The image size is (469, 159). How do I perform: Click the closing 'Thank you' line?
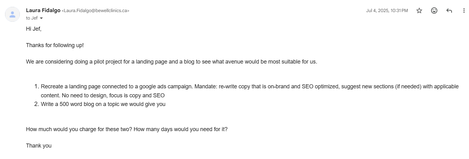(39, 146)
